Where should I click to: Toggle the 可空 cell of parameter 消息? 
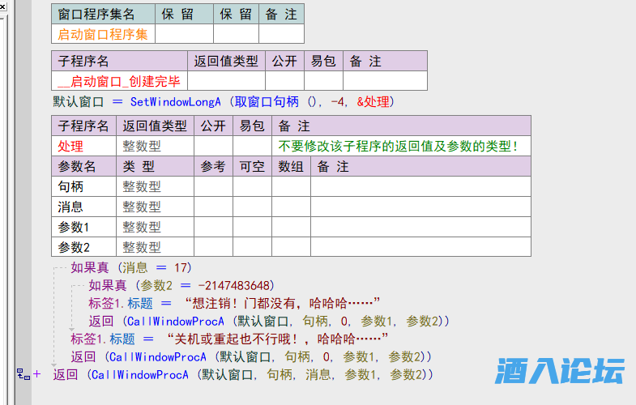coord(252,207)
